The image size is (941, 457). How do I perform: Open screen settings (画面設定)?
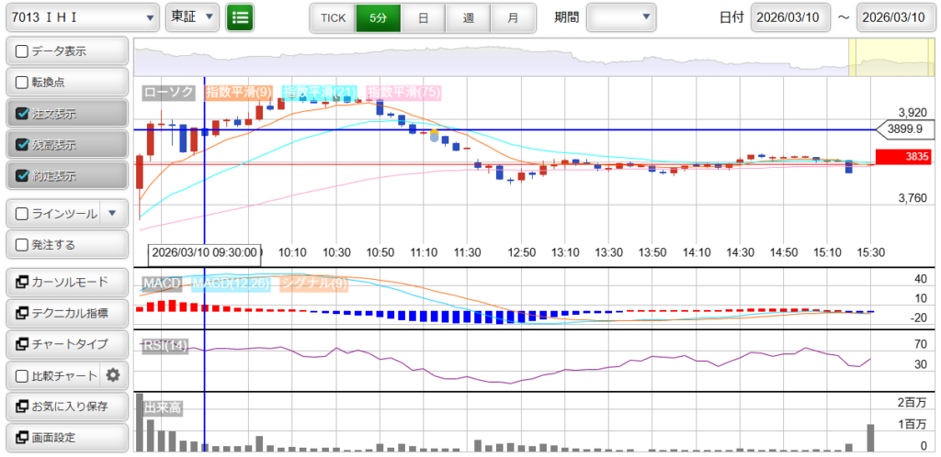[65, 437]
